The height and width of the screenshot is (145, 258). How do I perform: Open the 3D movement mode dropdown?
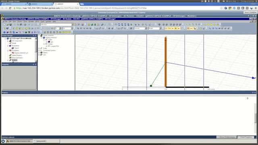[72, 29]
